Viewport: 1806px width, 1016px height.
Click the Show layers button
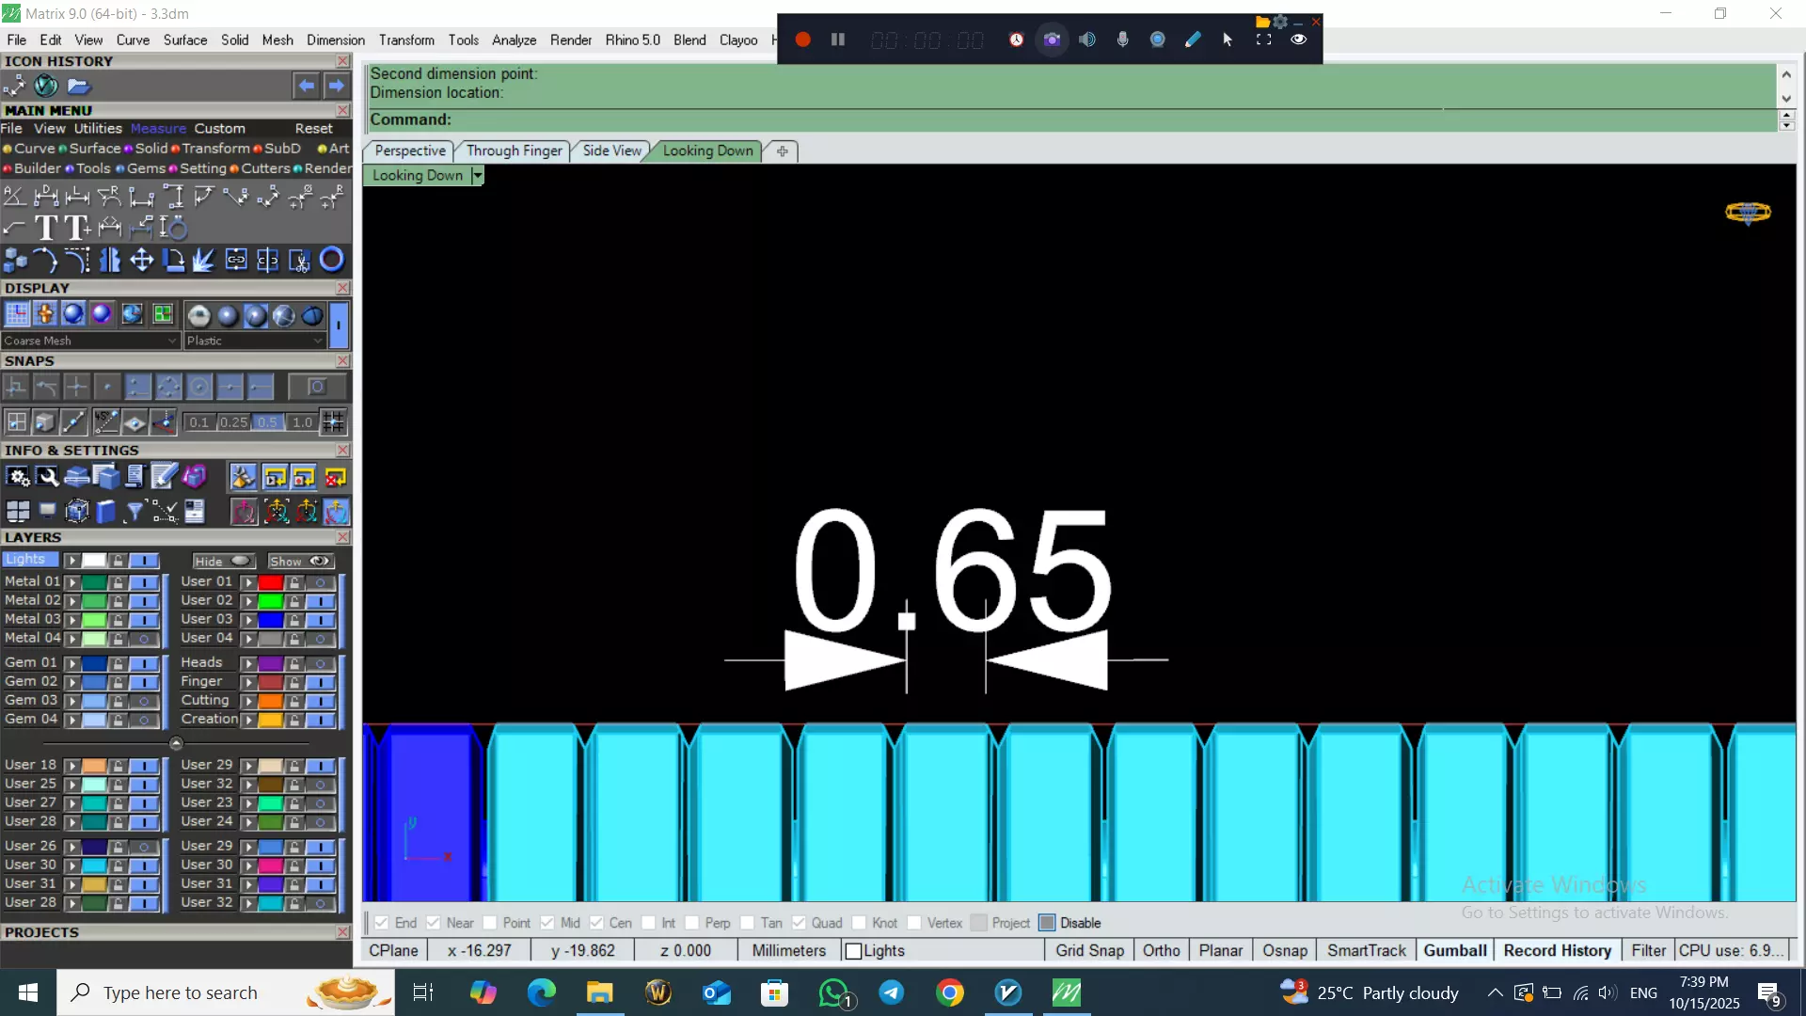click(x=300, y=561)
